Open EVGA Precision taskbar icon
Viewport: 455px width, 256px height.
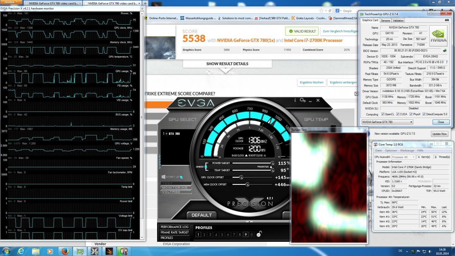pyautogui.click(x=95, y=251)
